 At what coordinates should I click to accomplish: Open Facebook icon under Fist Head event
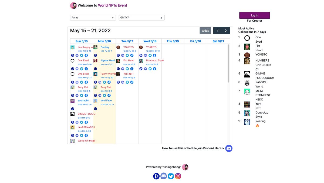pyautogui.click(x=131, y=69)
